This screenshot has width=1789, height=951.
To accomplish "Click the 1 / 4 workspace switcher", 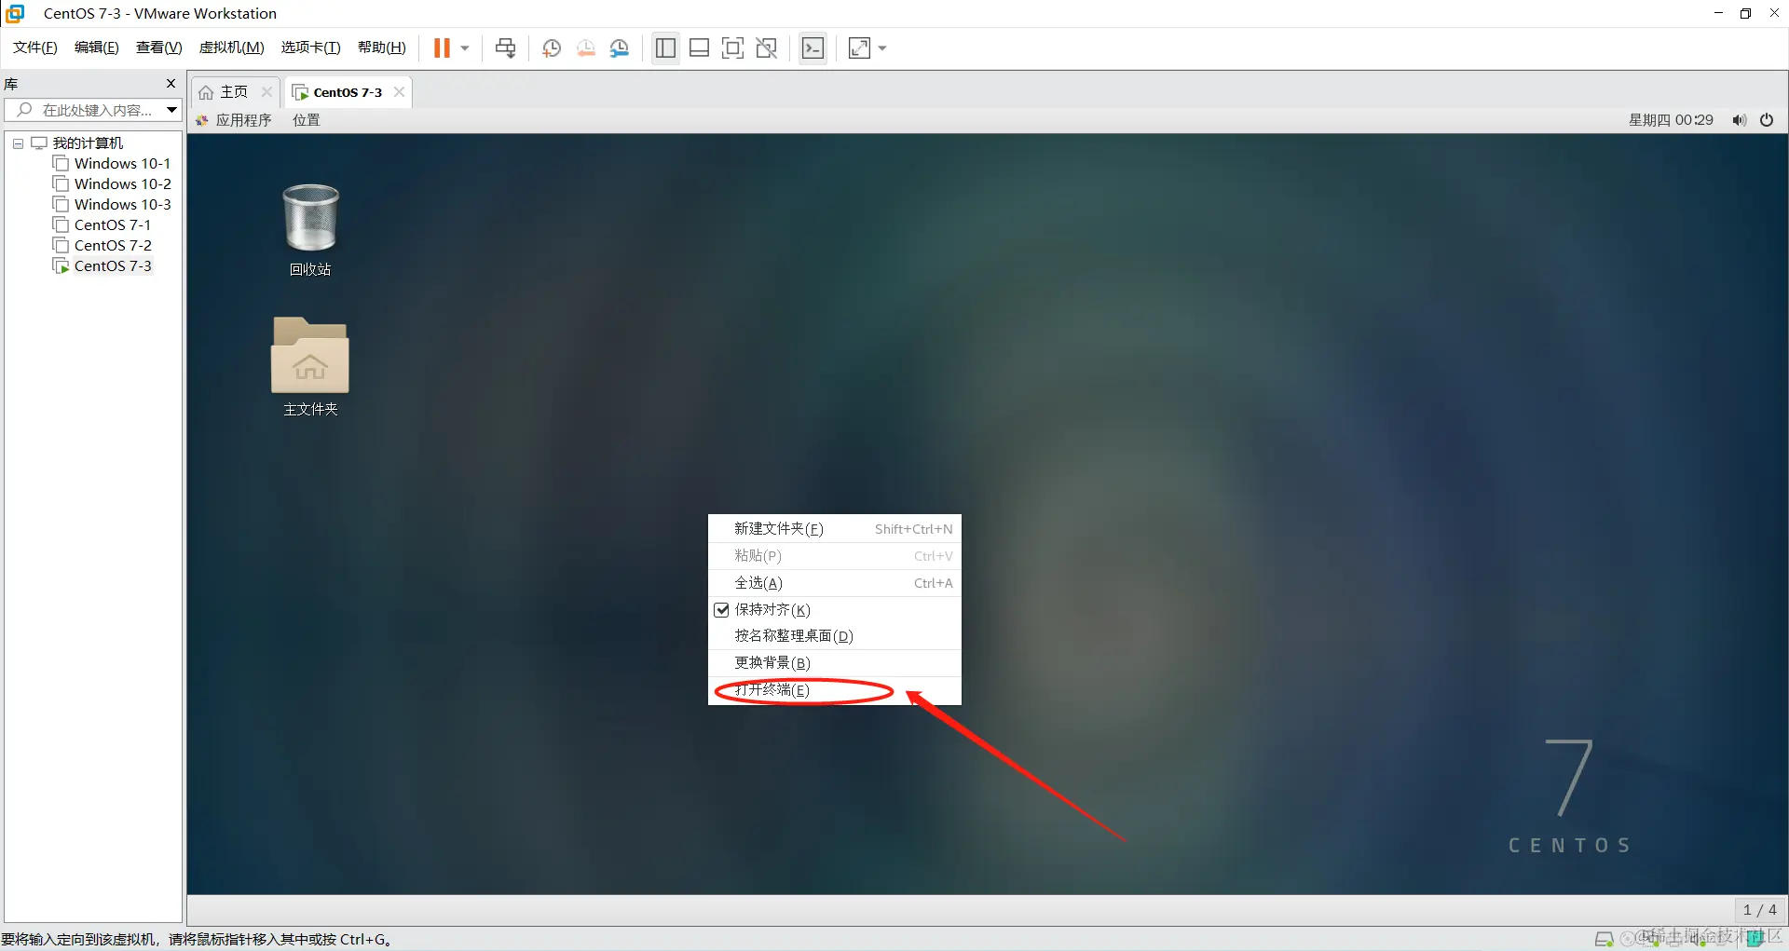I will point(1760,910).
